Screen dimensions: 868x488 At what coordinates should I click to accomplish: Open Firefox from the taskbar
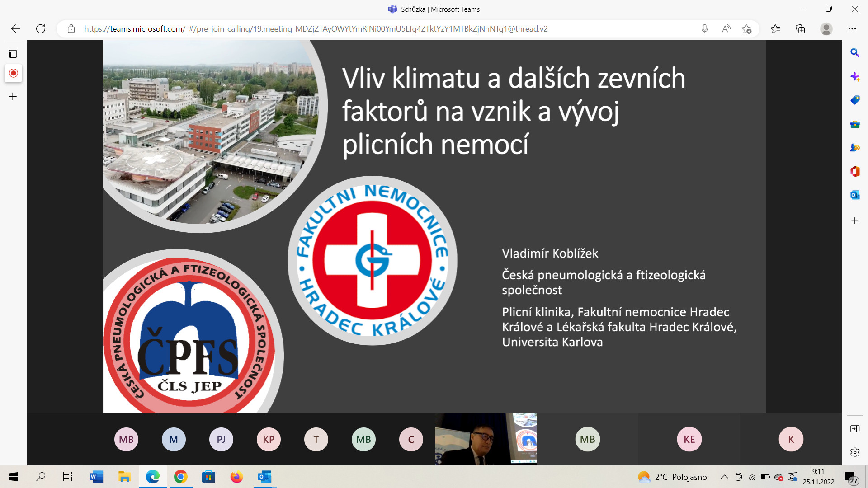pos(236,477)
